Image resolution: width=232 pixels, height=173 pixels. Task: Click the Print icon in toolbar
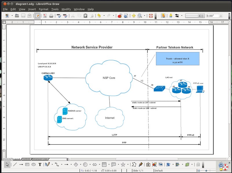[x=51, y=16]
